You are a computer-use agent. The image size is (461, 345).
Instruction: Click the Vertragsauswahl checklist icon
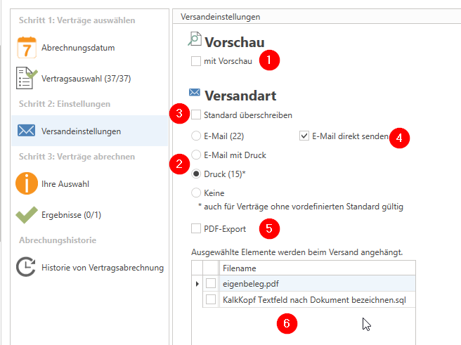point(26,78)
